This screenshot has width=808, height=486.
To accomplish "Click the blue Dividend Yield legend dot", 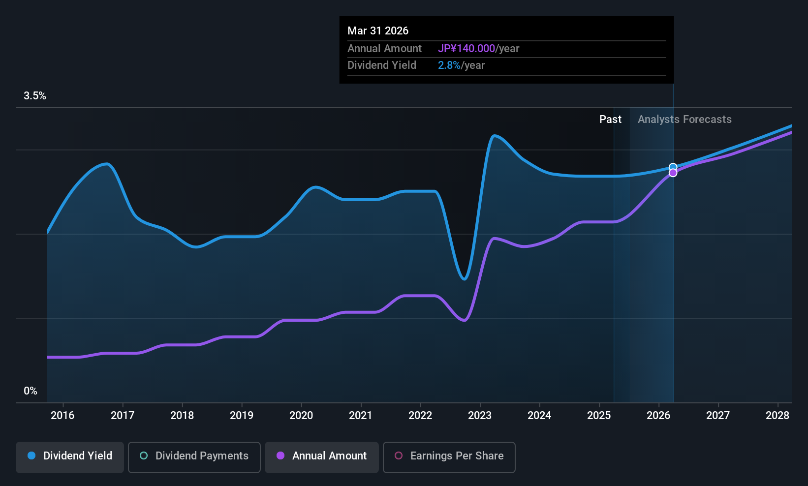I will [x=31, y=456].
